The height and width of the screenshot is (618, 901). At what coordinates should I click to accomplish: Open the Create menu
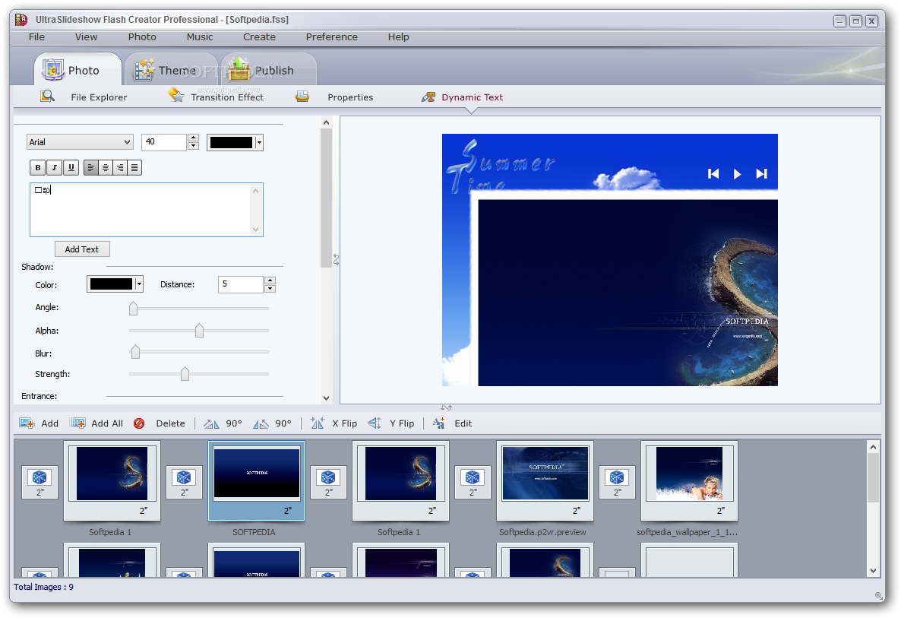[259, 36]
